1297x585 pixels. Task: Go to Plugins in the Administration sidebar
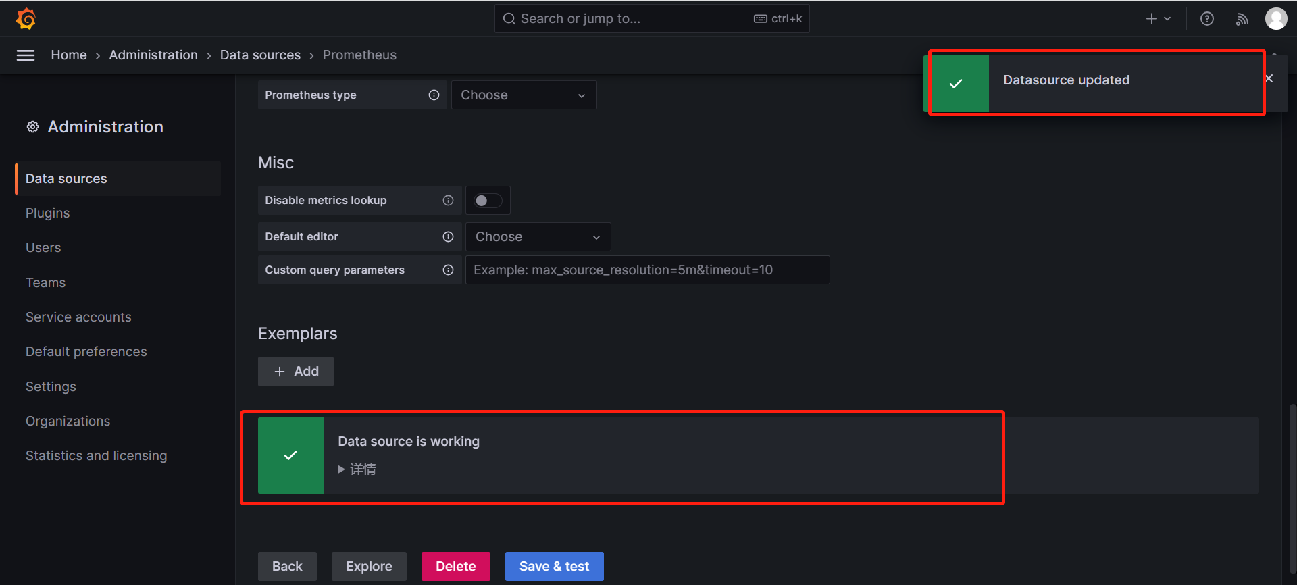47,213
